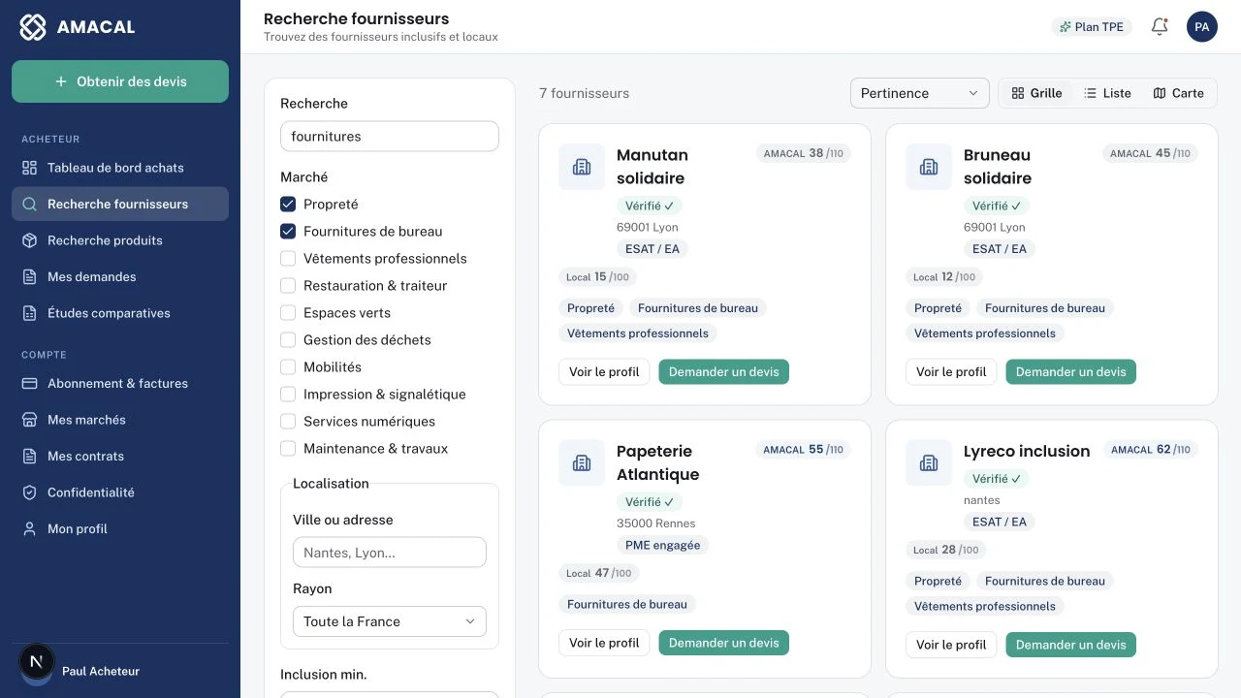Viewport: 1241px width, 698px height.
Task: Open the PA user avatar menu
Action: point(1202,27)
